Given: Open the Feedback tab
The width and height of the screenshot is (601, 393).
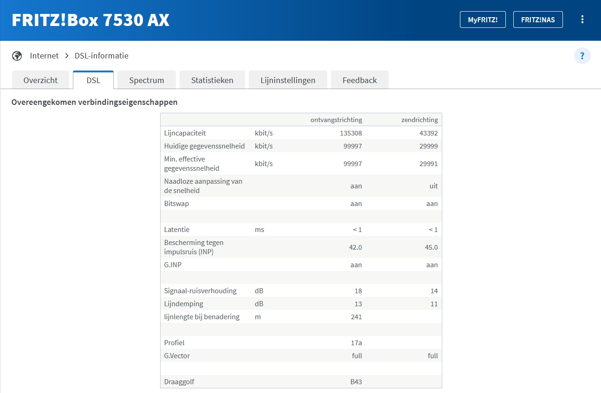Looking at the screenshot, I should click(x=360, y=80).
